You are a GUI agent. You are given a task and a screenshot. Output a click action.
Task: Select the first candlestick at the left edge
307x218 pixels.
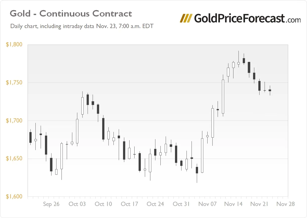(x=30, y=137)
